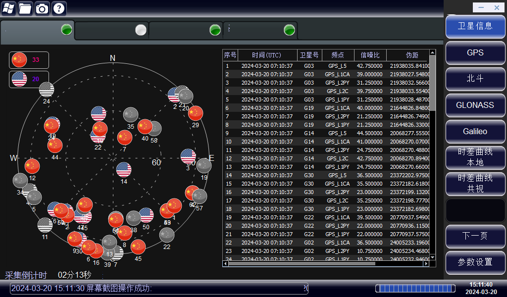The image size is (507, 297).
Task: Open 参数设置 parameter settings
Action: 475,262
